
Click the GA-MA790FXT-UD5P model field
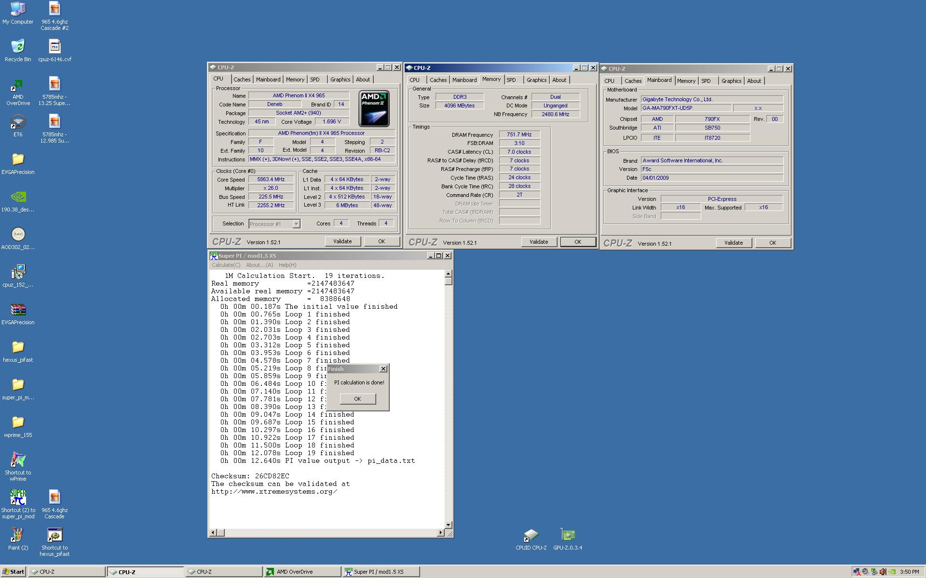686,108
